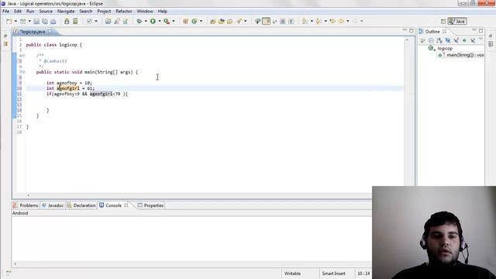
Task: Toggle Hide Fields in Outline
Action: (x=448, y=40)
